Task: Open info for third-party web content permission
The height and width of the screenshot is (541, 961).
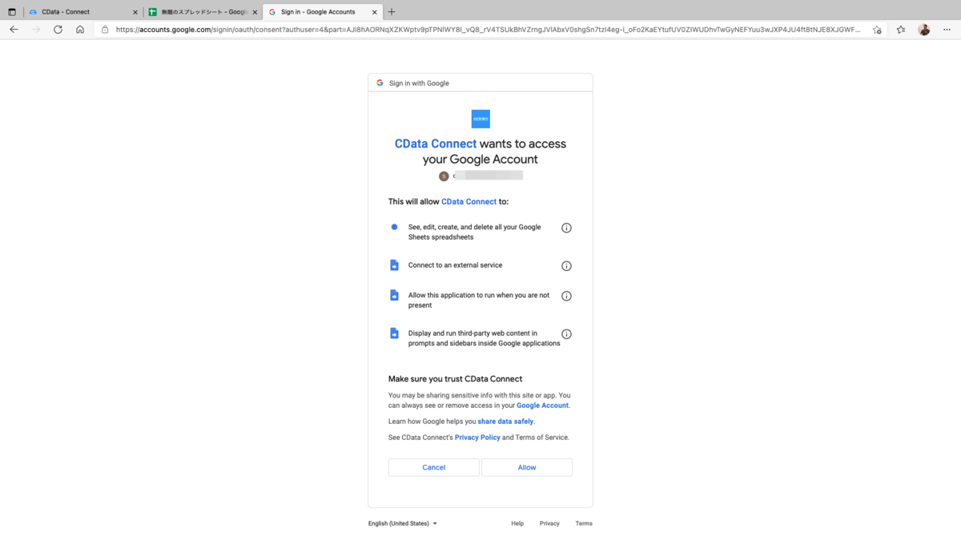Action: pyautogui.click(x=566, y=334)
